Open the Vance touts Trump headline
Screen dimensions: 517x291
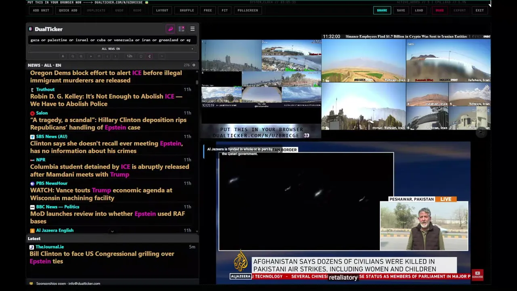tap(101, 194)
